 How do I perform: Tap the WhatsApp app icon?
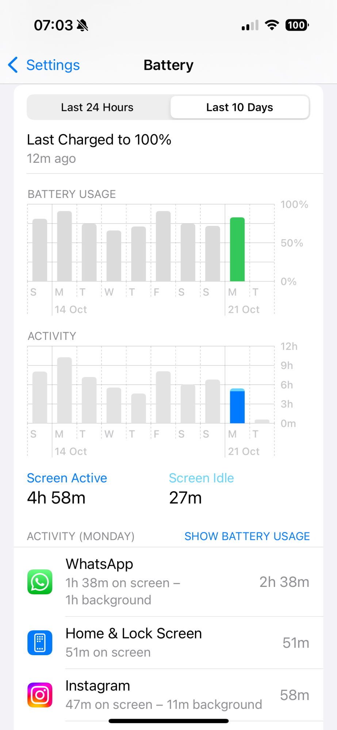[x=40, y=582]
